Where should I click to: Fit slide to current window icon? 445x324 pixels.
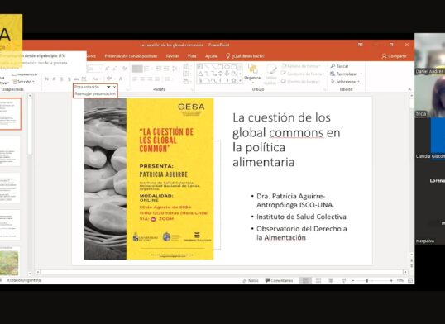(410, 280)
